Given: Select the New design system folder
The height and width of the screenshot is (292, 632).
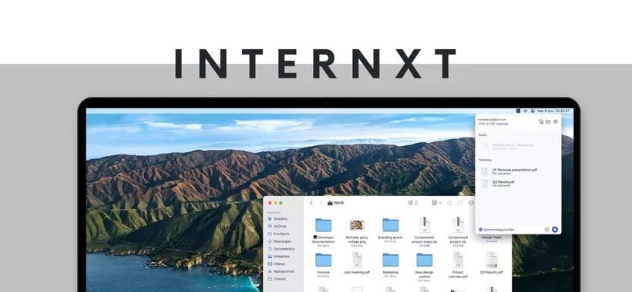Looking at the screenshot, I should [424, 267].
